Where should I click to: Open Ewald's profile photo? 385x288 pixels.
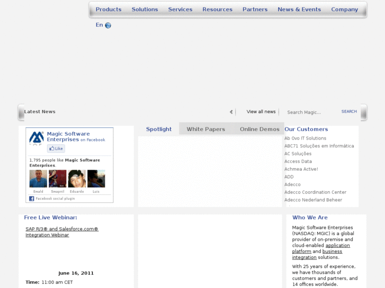[x=38, y=179]
